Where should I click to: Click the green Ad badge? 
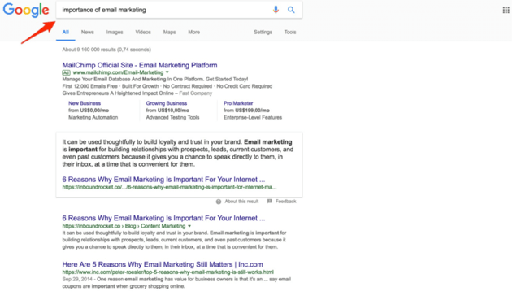coord(66,72)
